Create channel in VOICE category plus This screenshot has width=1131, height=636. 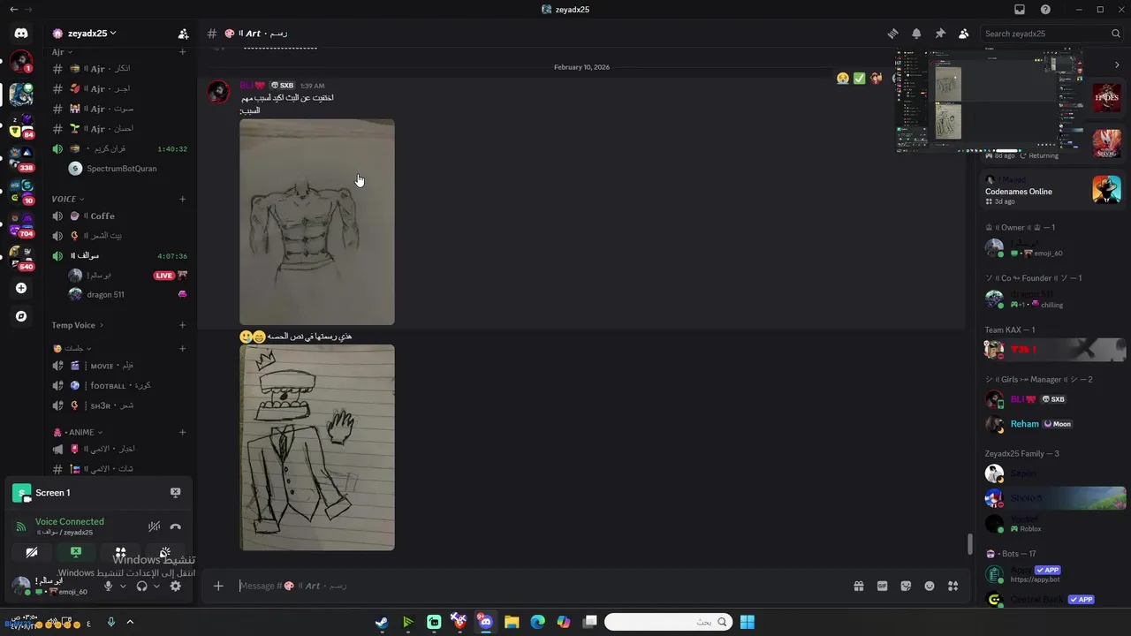[183, 199]
